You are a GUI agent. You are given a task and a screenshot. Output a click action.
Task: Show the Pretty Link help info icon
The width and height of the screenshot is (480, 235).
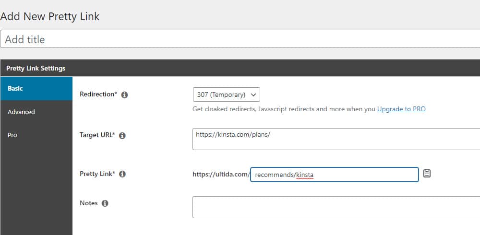[x=122, y=174]
